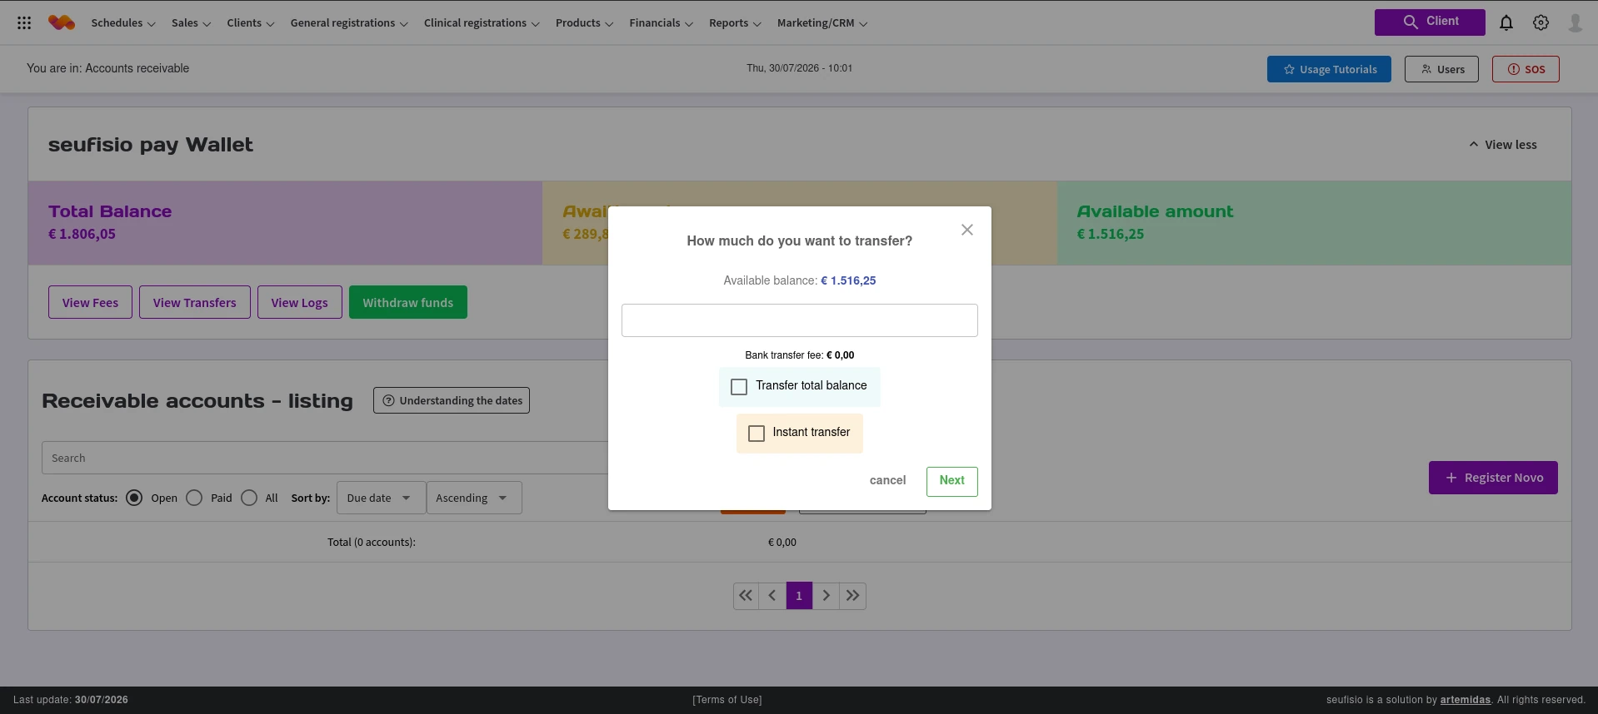Click View Logs button
Screen dimensions: 1598x714
300,302
